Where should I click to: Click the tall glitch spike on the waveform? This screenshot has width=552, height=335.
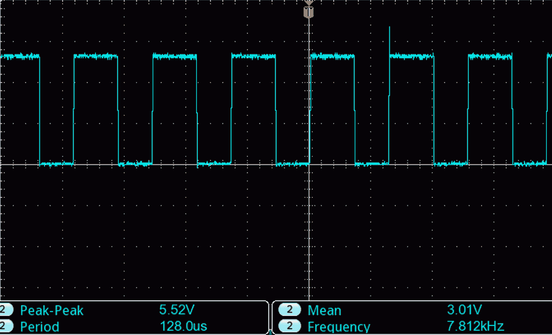click(x=389, y=40)
